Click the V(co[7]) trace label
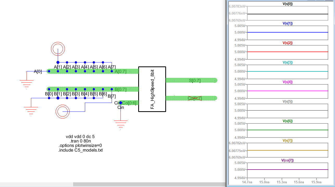The height and width of the screenshot is (187, 335). pos(287,160)
